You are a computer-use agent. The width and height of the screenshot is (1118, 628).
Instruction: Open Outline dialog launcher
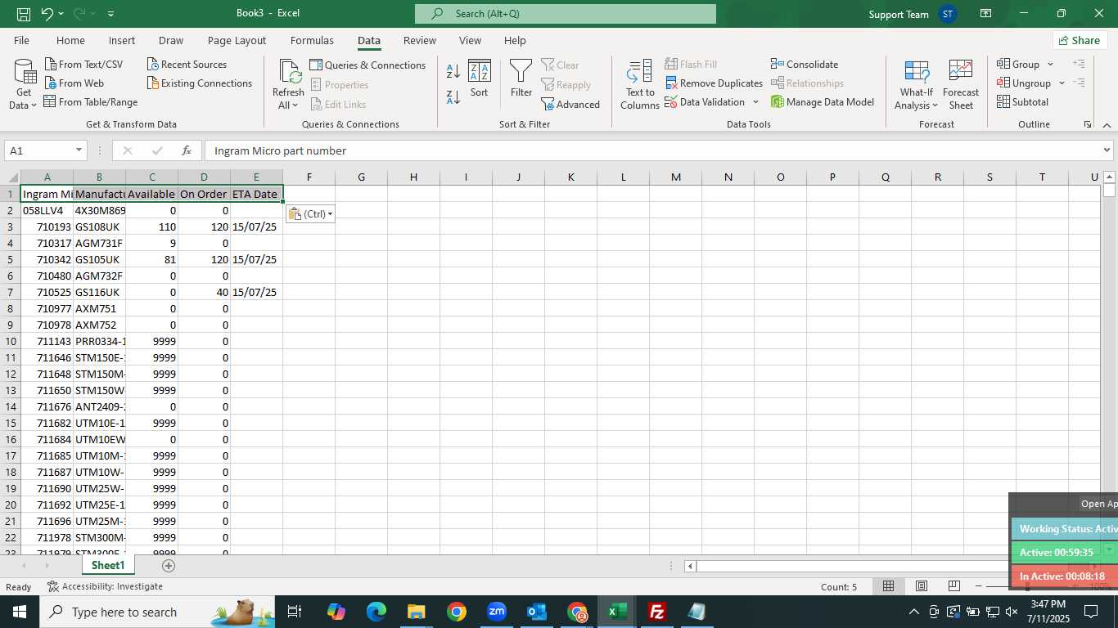point(1088,124)
